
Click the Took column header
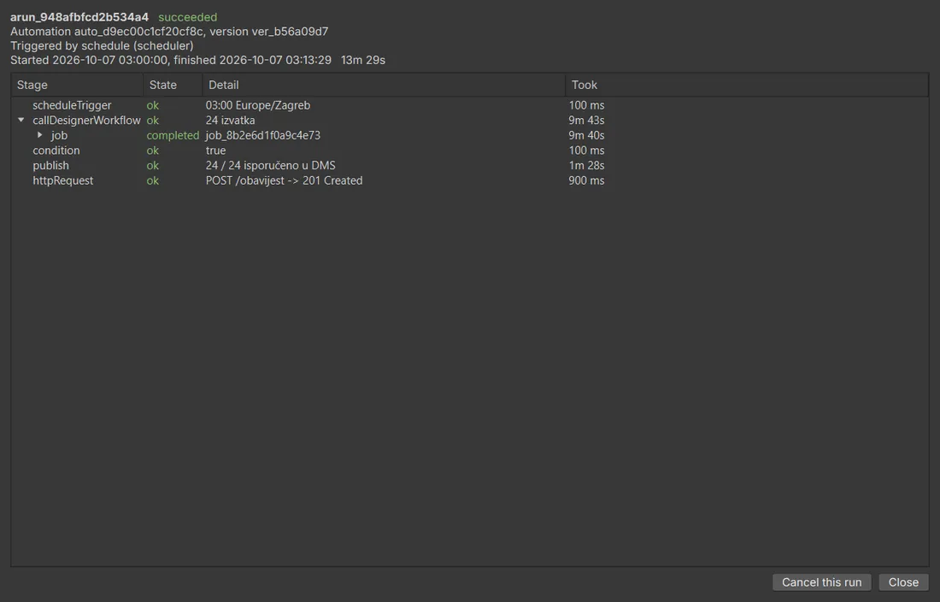click(747, 86)
